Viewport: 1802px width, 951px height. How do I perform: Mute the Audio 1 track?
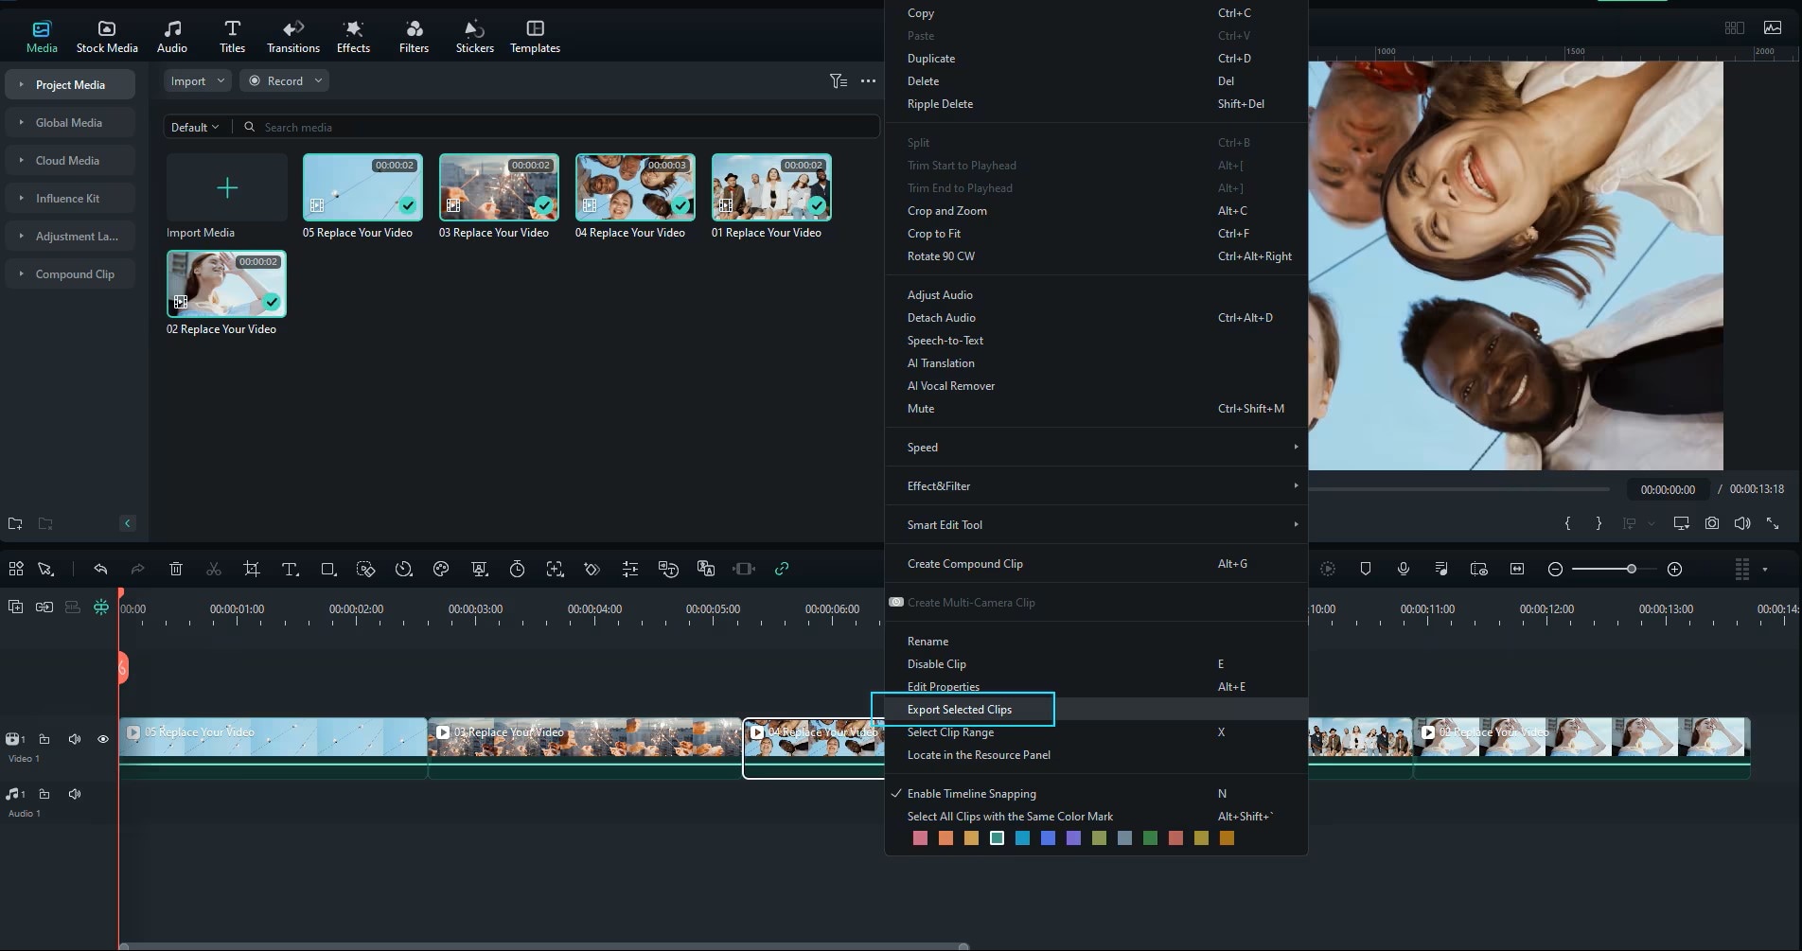click(75, 794)
